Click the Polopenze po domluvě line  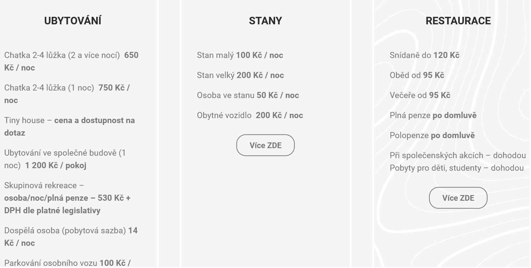point(432,135)
